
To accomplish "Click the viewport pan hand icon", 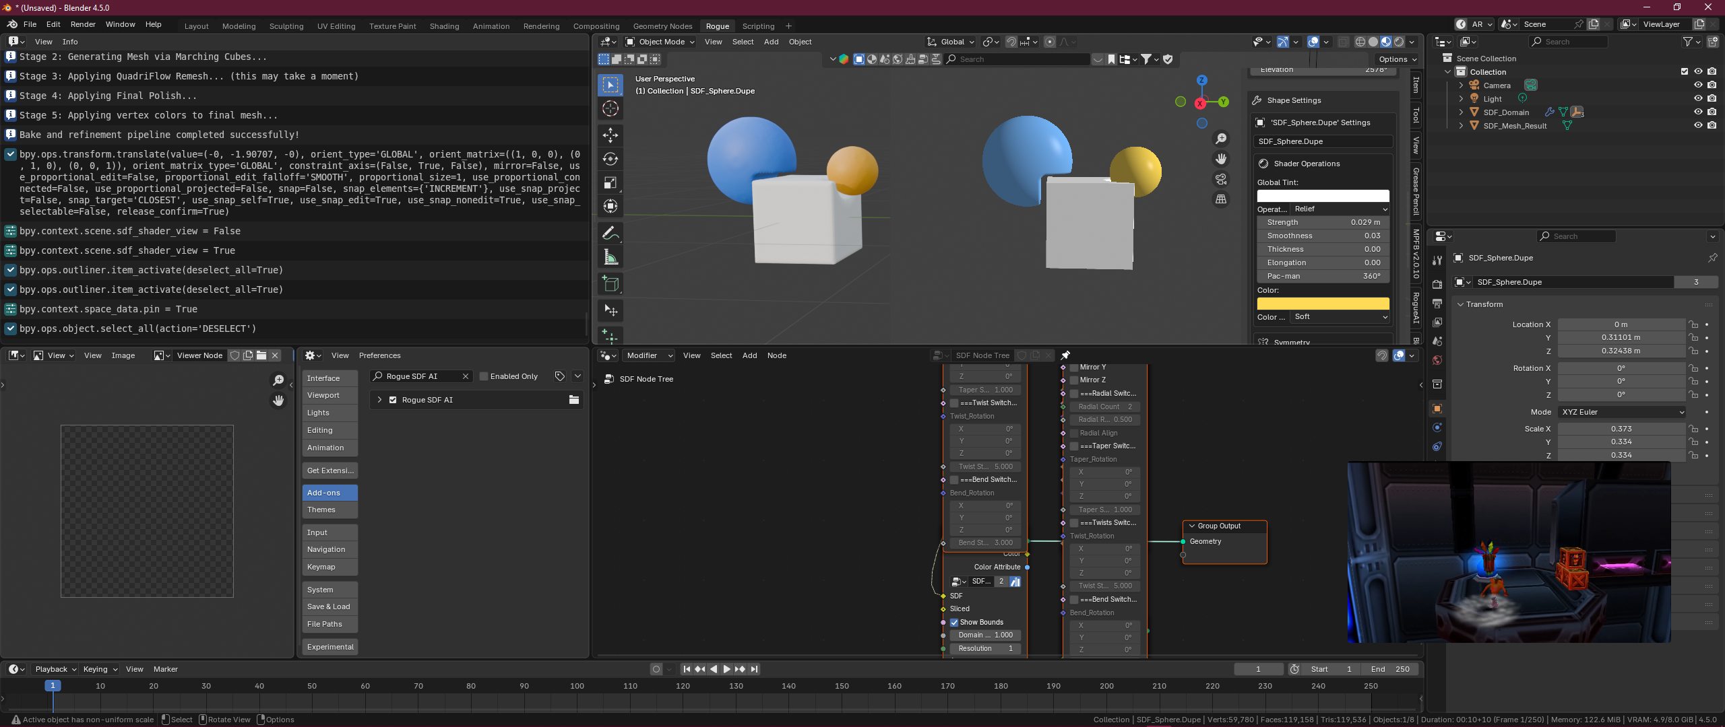I will tap(1221, 159).
